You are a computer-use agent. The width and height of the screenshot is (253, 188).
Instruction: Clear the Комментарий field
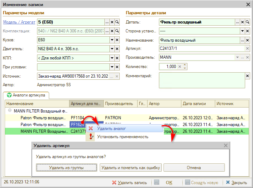click(x=247, y=76)
